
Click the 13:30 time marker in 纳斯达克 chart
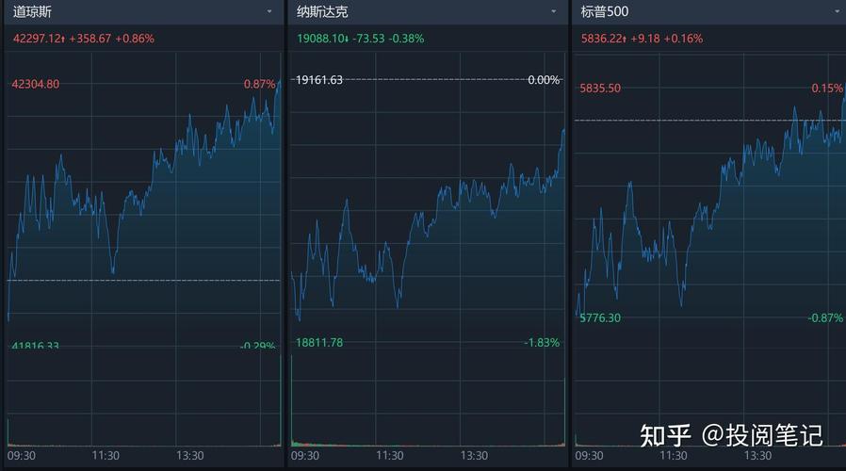pos(474,456)
